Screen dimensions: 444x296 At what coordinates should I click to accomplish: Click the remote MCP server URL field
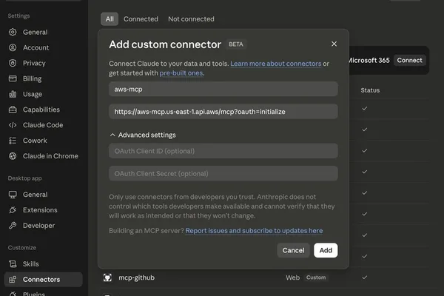(x=223, y=112)
